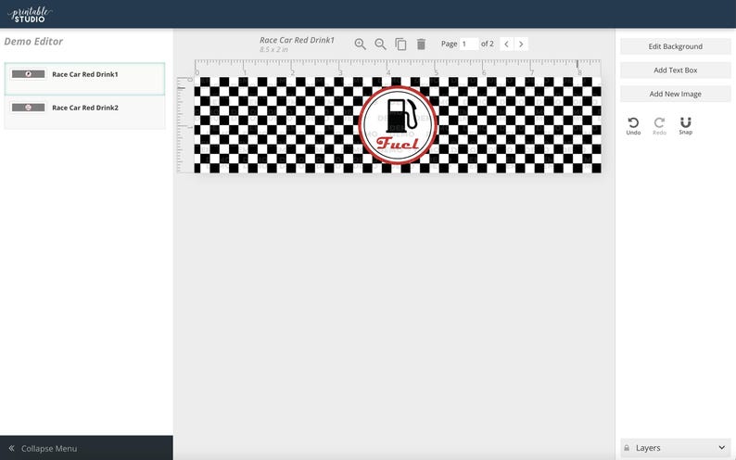The width and height of the screenshot is (736, 460).
Task: Click the page number input field
Action: pos(469,45)
